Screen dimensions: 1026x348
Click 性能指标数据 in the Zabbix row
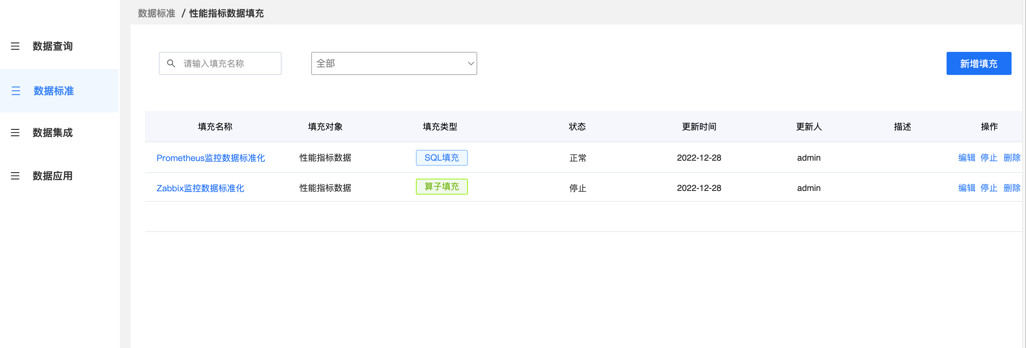(x=325, y=188)
